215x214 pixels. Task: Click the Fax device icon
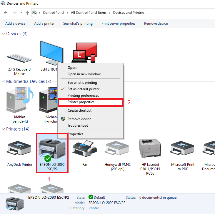(x=85, y=150)
